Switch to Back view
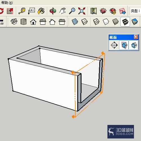 52,22
